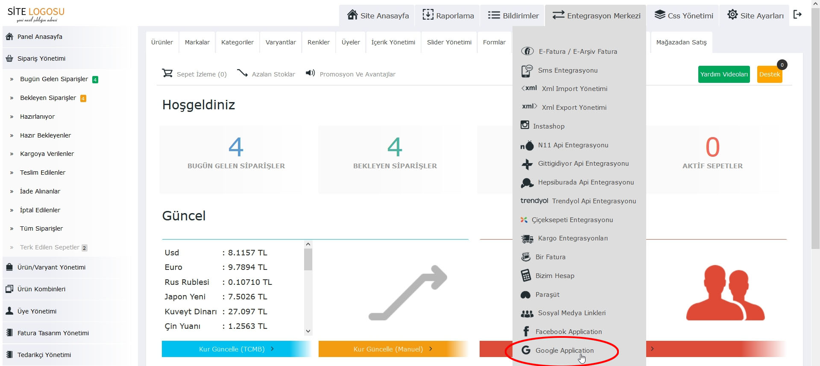Switch to Markalar tab
Screen dimensions: 820x366
pyautogui.click(x=197, y=42)
